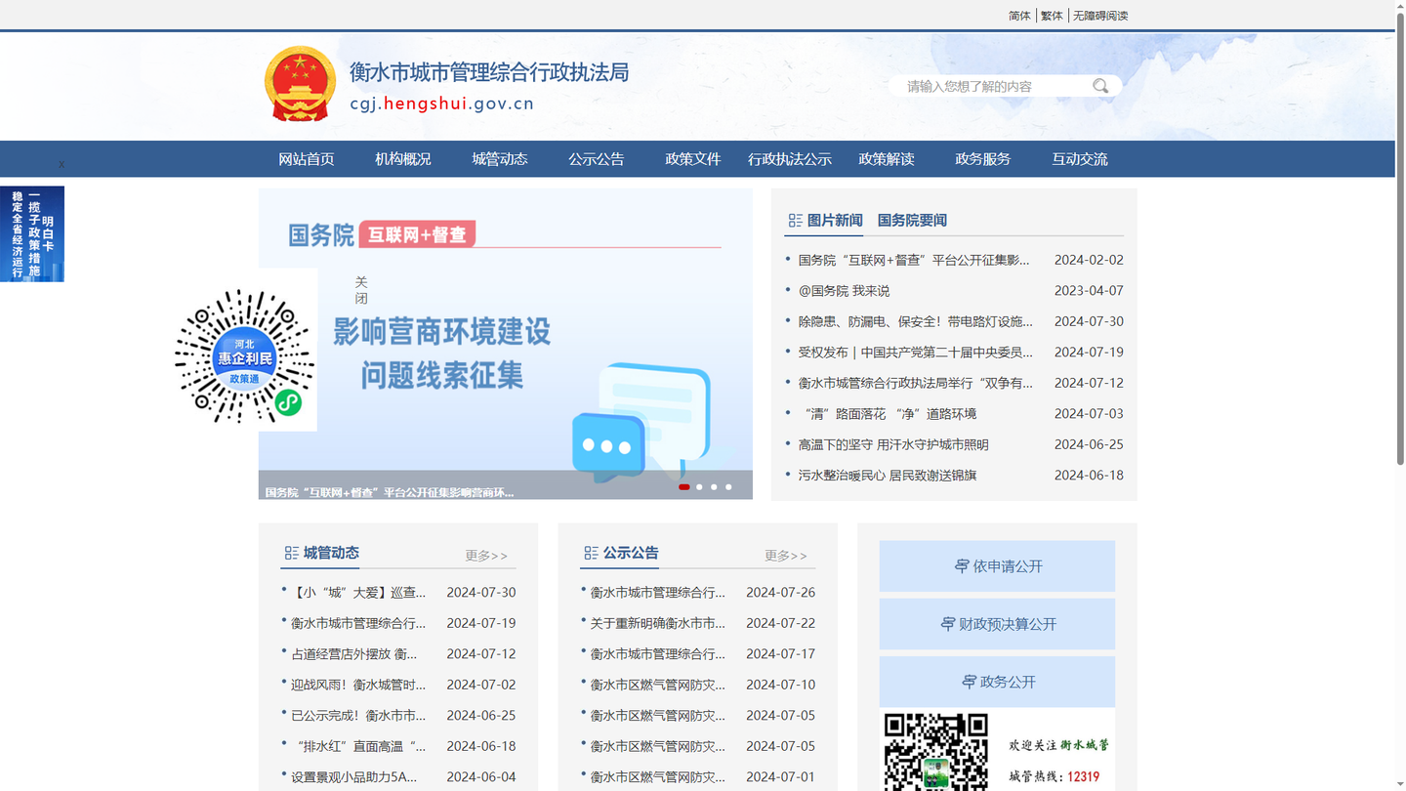Open the 互动交流 menu
Screen dimensions: 1406x791
[x=1080, y=159]
